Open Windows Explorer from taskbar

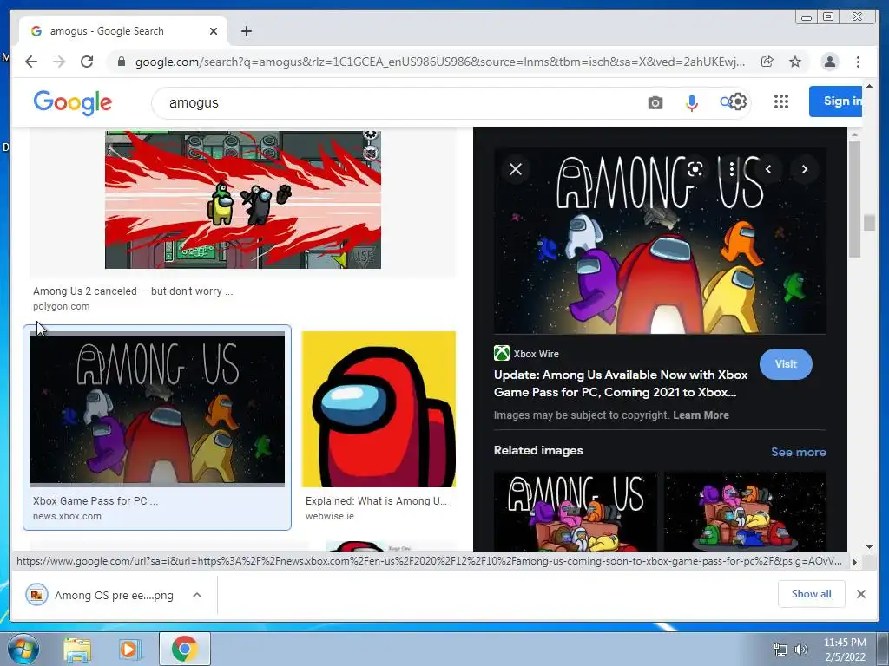pyautogui.click(x=77, y=649)
